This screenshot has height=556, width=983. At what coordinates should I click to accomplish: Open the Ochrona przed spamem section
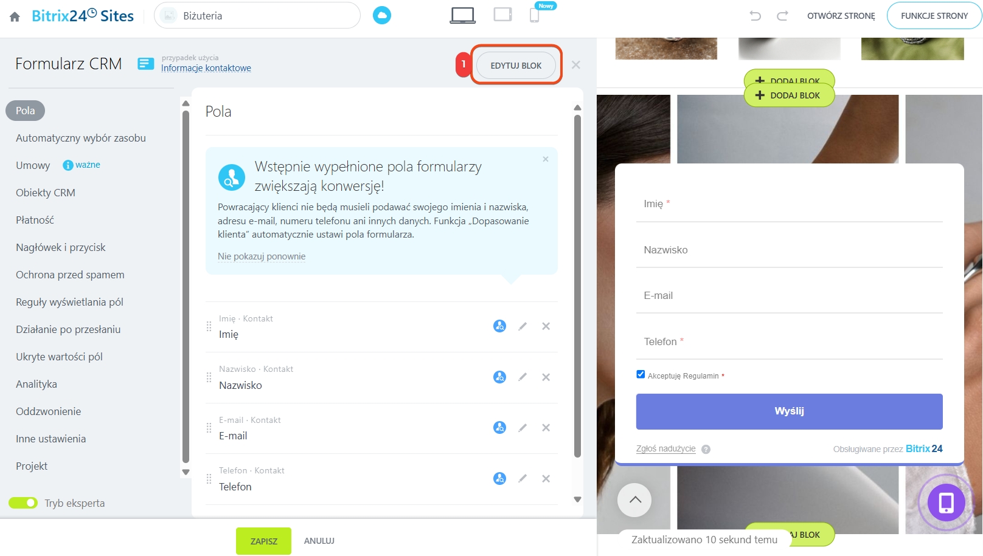[x=70, y=275]
